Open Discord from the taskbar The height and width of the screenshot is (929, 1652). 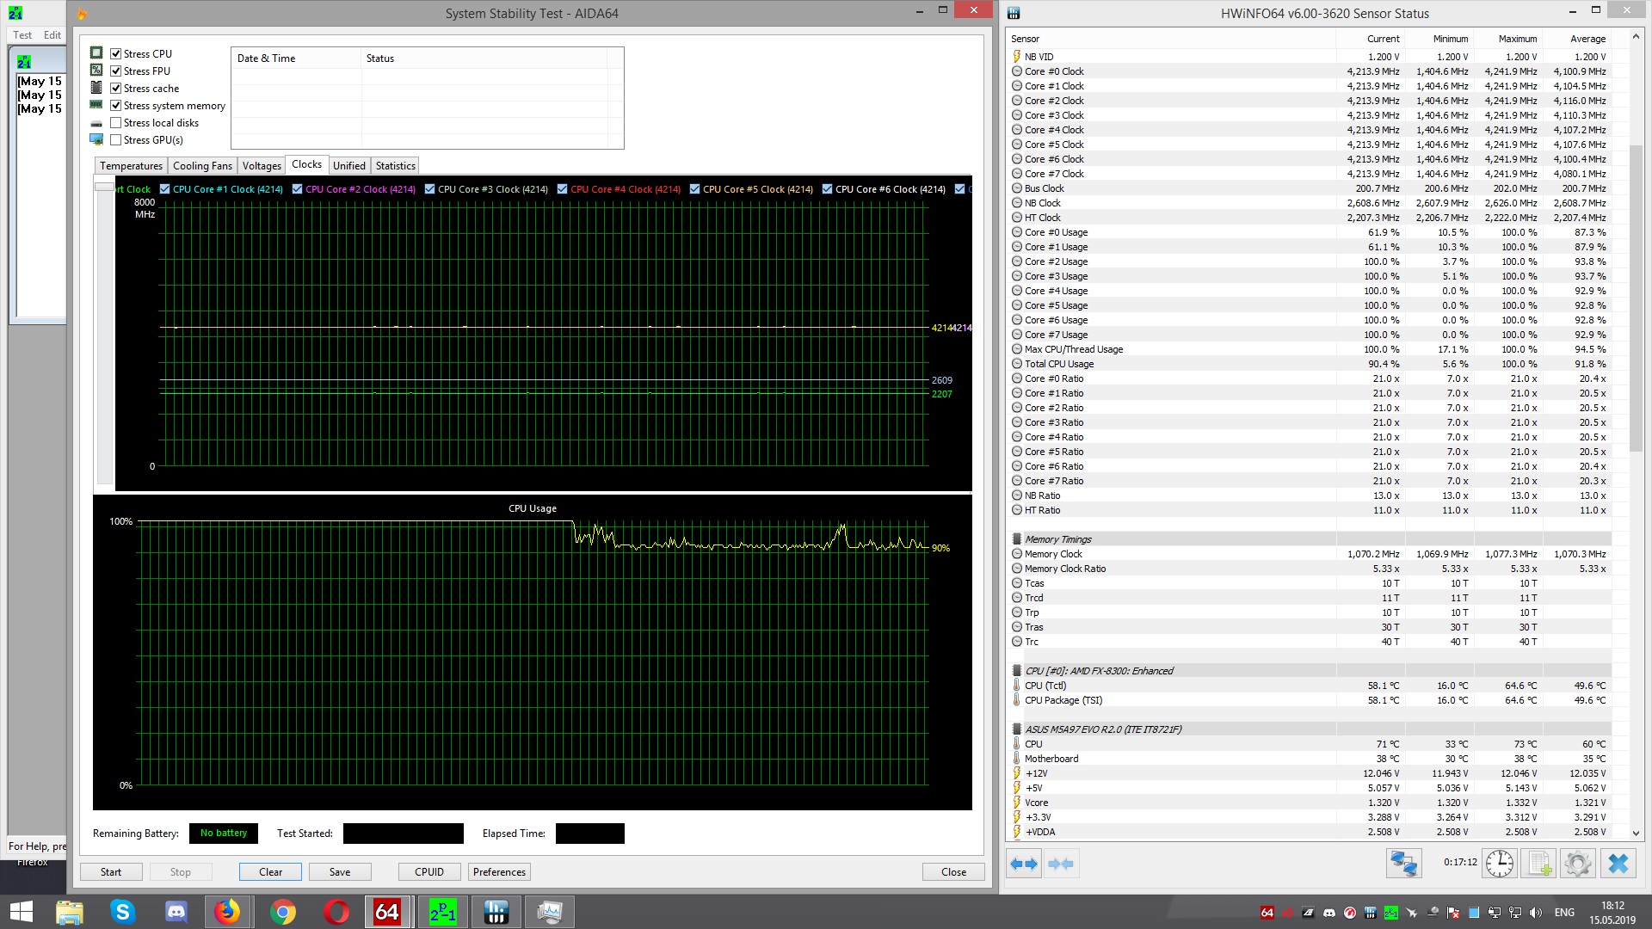(176, 912)
